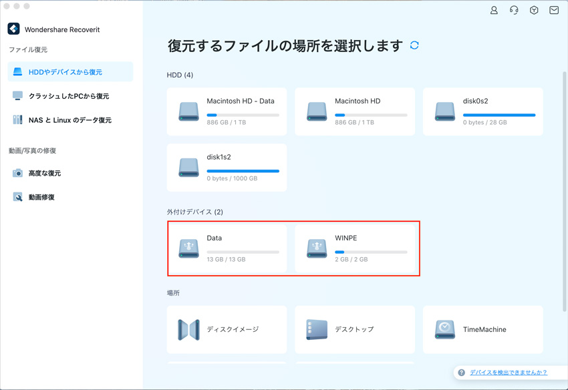Screen dimensions: 568x390
Task: Select the WINPE external device card
Action: (x=355, y=248)
